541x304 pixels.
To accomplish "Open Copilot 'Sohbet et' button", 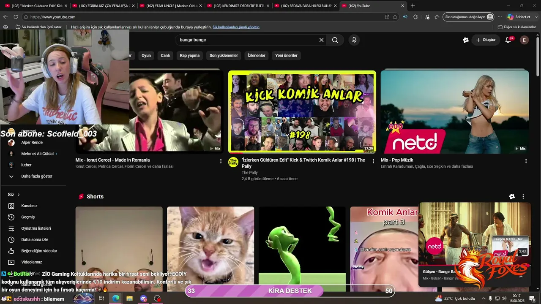I will [x=519, y=17].
